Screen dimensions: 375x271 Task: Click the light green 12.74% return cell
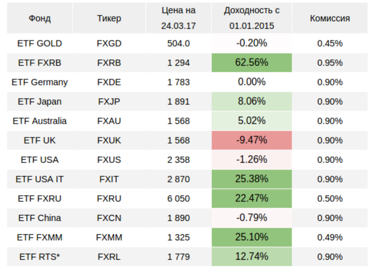252,257
